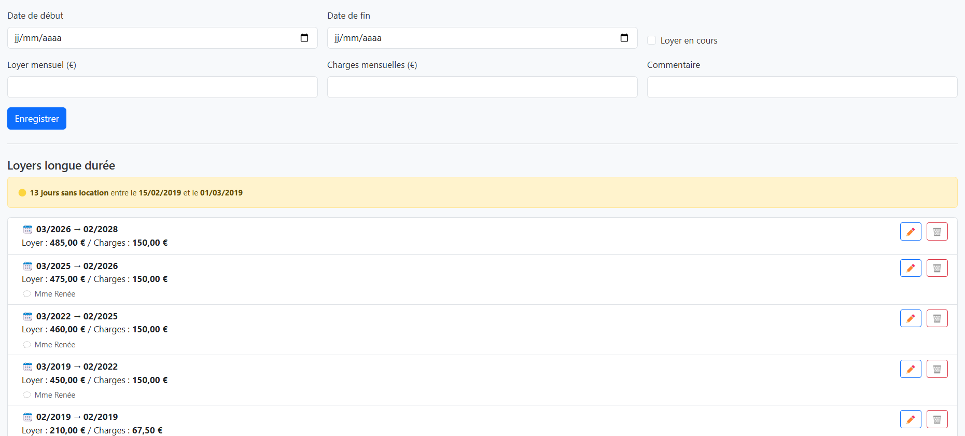Focus the Charges mensuelles (€) field

[x=482, y=87]
